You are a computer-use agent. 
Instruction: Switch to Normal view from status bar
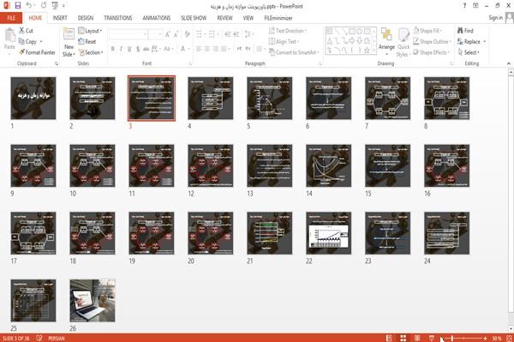389,338
